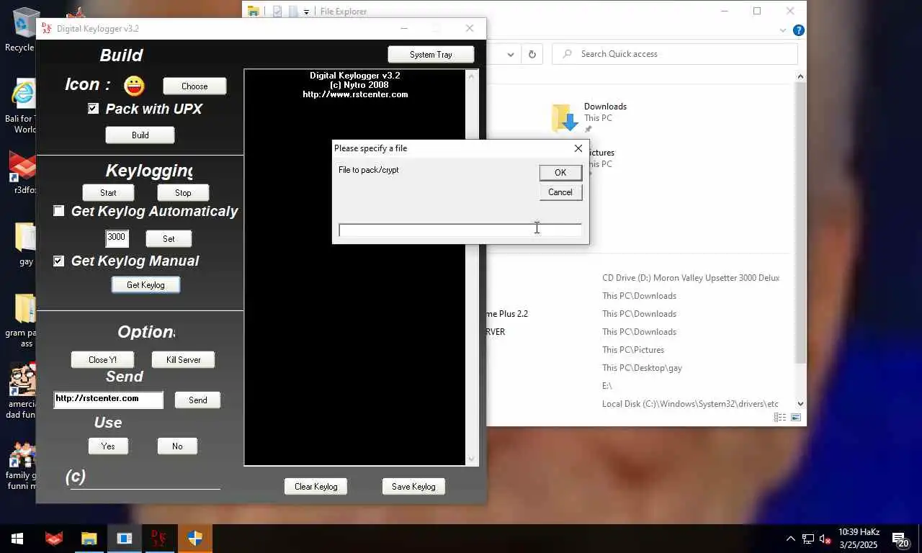Open the shield app in taskbar
The width and height of the screenshot is (922, 553).
194,538
